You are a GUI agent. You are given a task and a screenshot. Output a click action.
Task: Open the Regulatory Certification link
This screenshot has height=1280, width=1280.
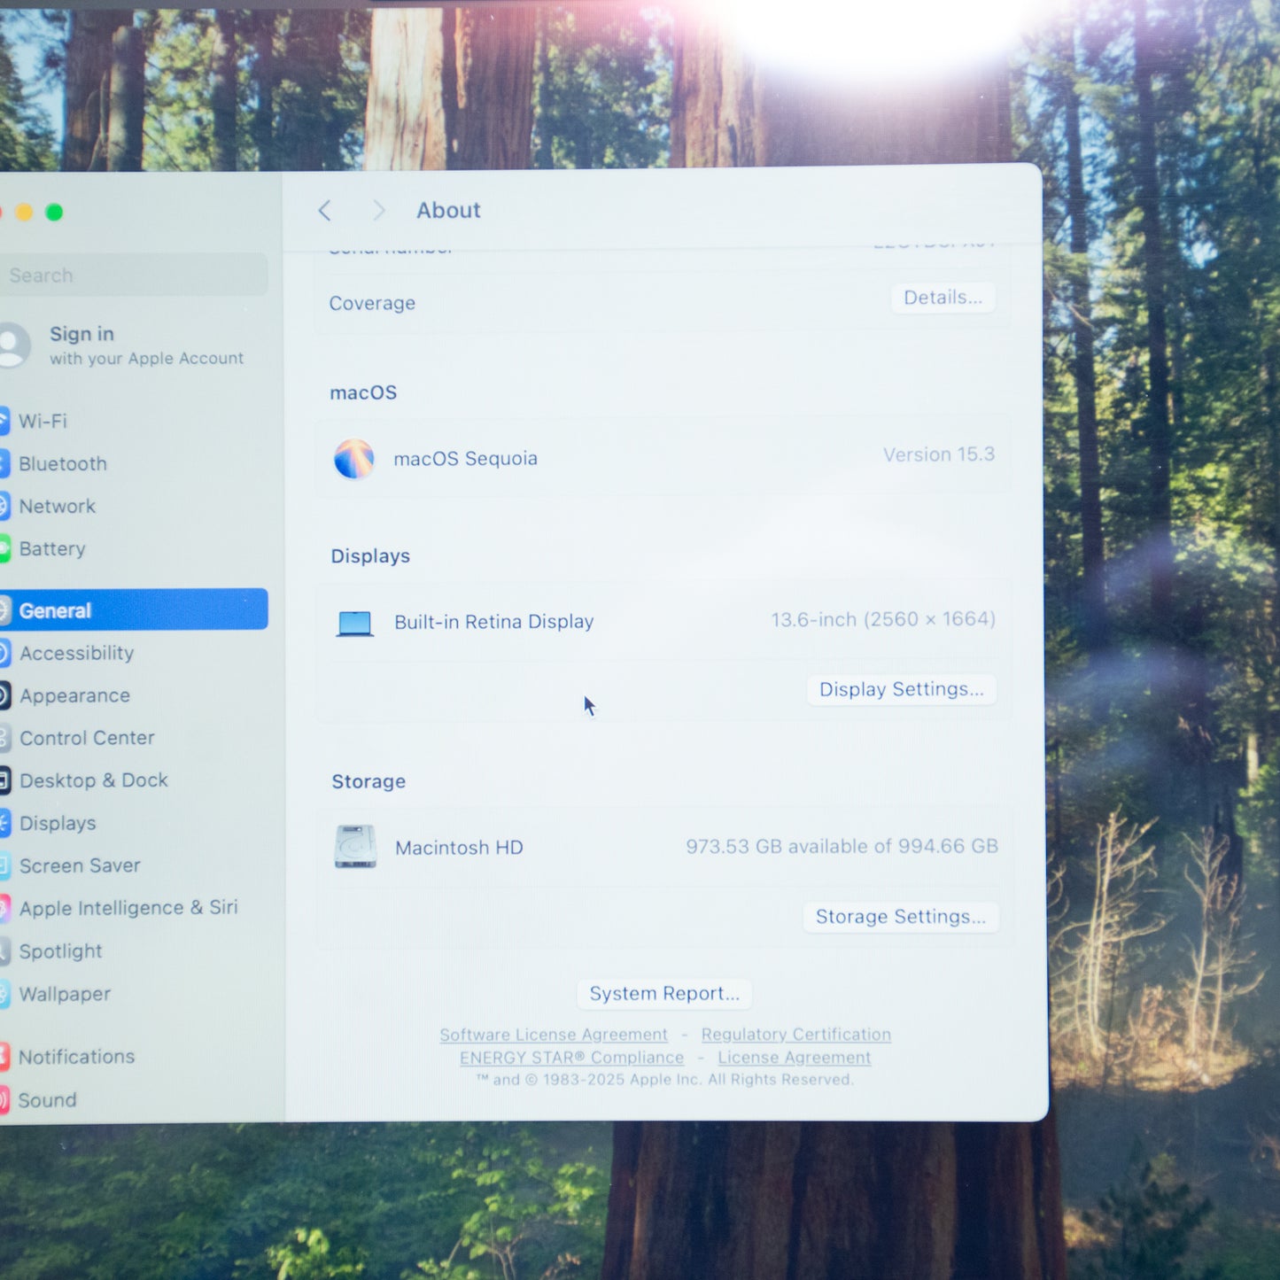point(796,1035)
